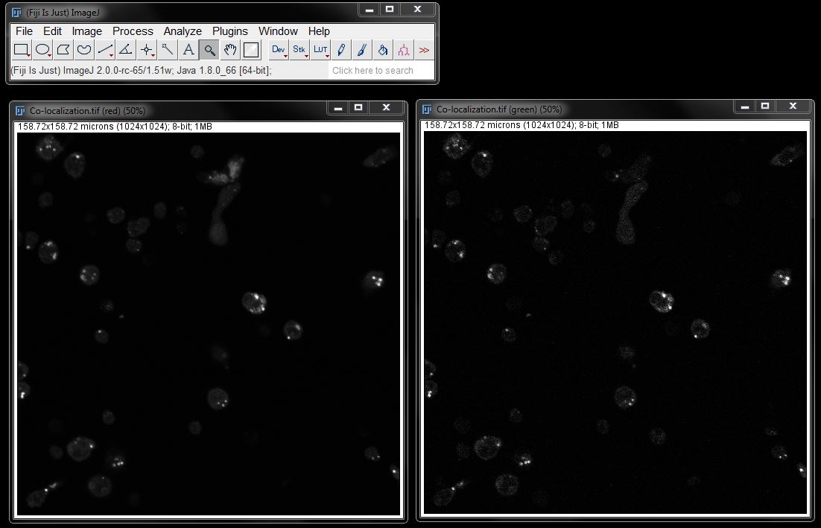Click the Color picker tool
Viewport: 821px width, 528px height.
click(x=251, y=50)
